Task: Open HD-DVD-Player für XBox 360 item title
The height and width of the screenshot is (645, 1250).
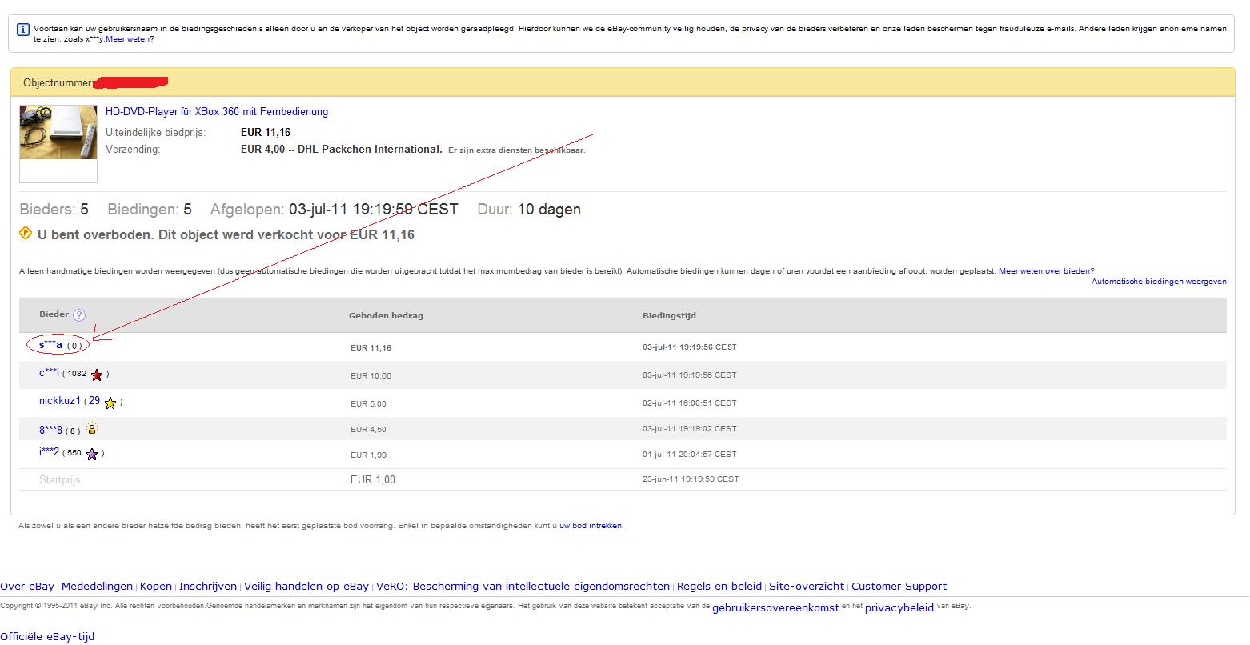Action: click(x=217, y=112)
